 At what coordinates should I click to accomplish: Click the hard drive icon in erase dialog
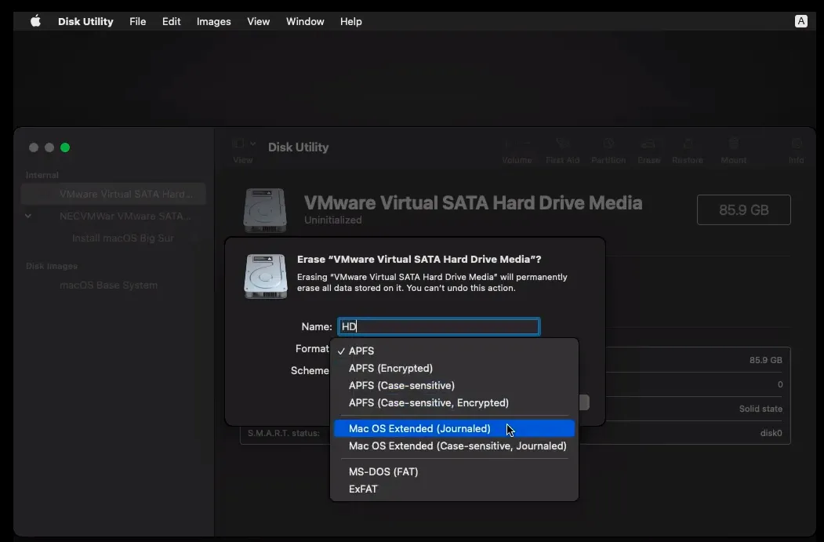point(266,277)
